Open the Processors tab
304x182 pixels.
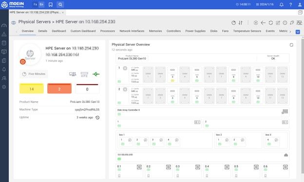click(107, 31)
